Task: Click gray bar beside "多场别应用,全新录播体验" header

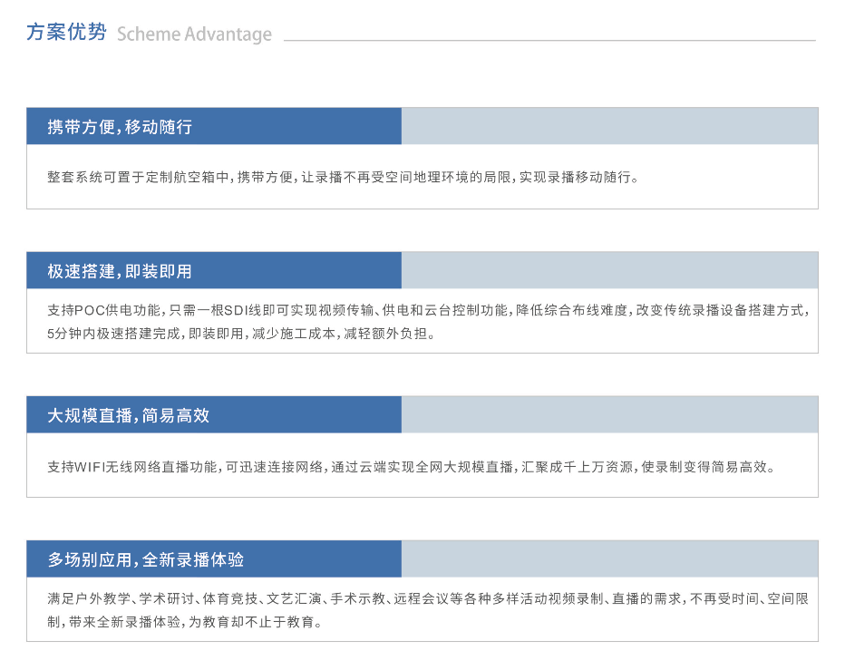Action: click(x=609, y=559)
